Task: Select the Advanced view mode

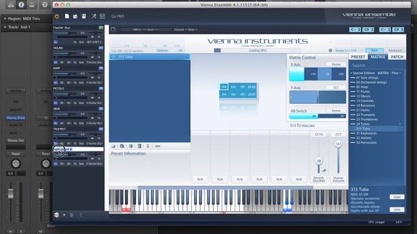Action: tap(395, 51)
